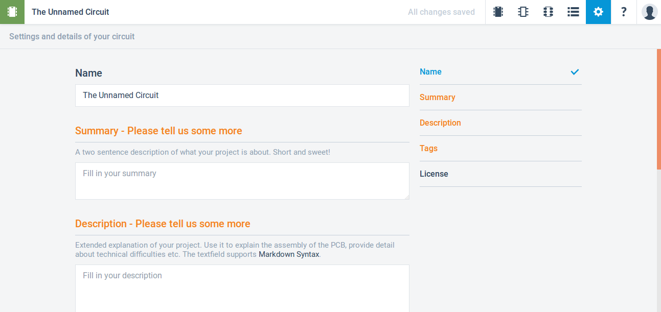Open the filled chip breadboard view
This screenshot has height=312, width=661.
coord(498,12)
